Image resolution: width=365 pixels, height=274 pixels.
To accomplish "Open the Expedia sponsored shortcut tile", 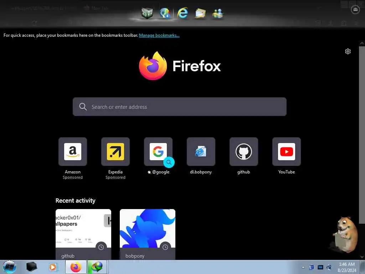I will [115, 152].
